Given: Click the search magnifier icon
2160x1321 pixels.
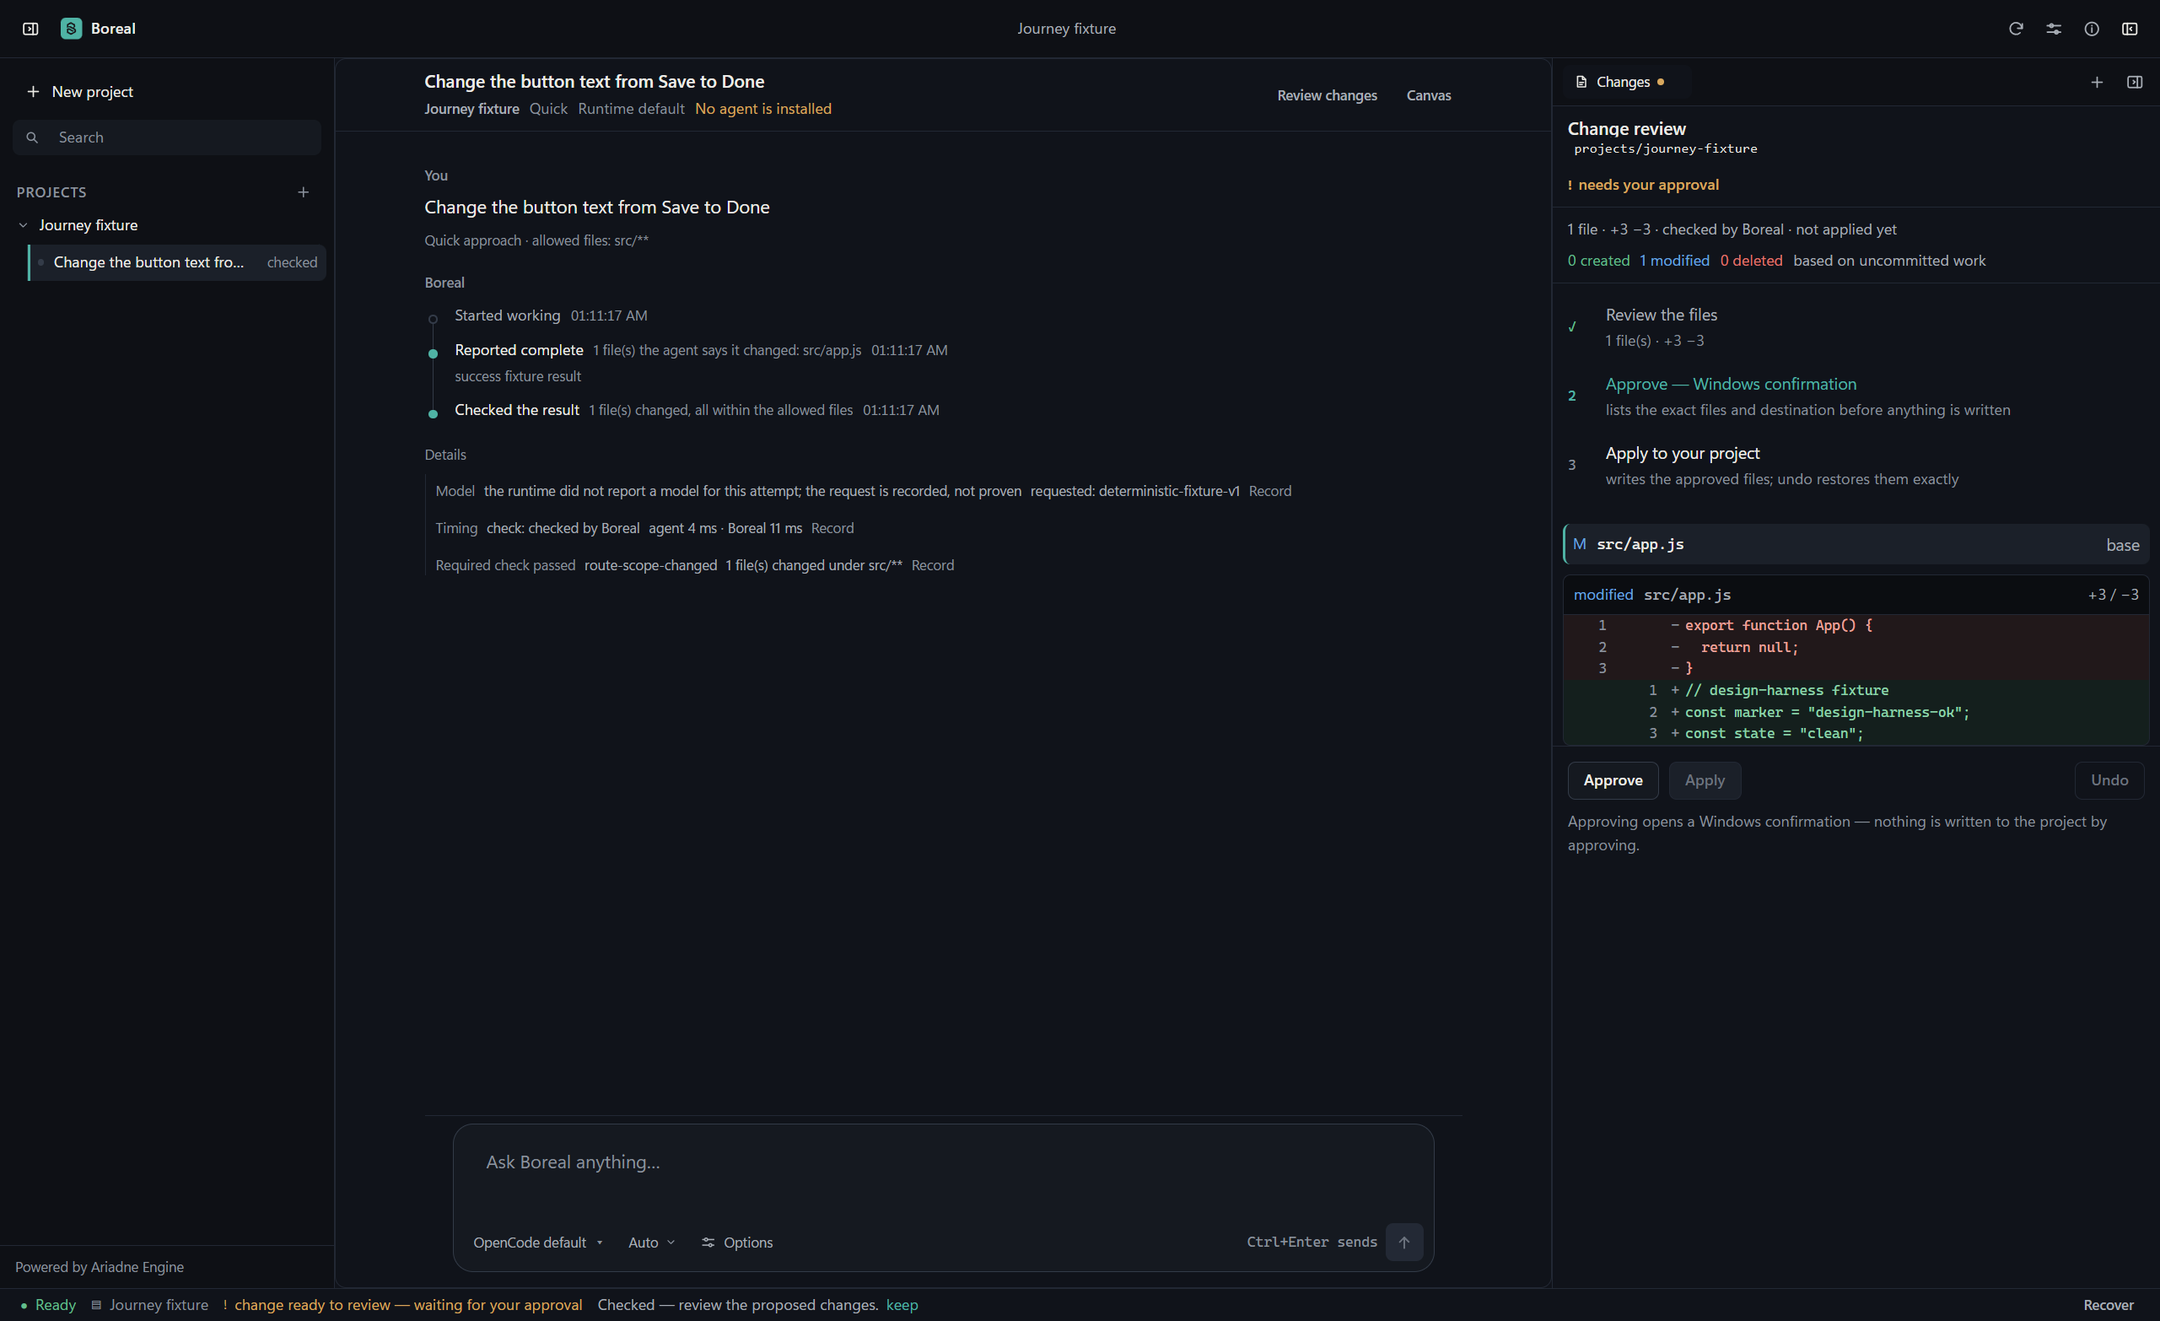Looking at the screenshot, I should pos(32,137).
